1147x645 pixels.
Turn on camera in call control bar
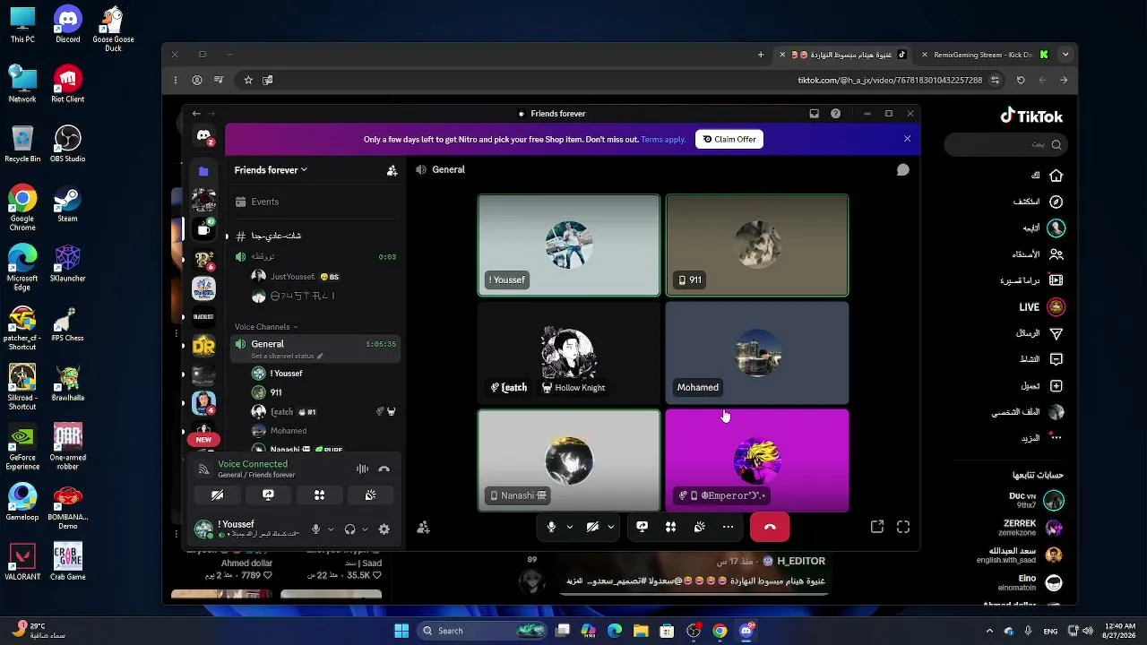[592, 527]
